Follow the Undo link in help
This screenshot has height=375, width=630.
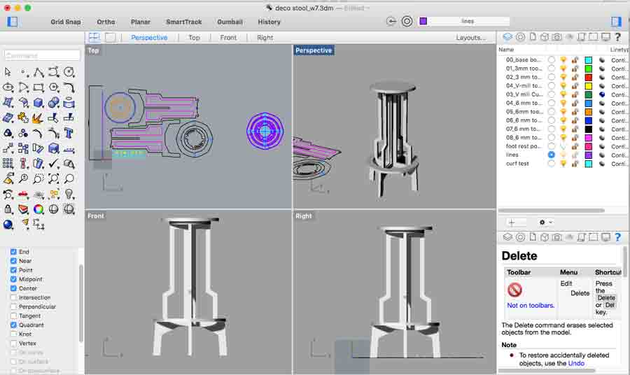coord(575,363)
